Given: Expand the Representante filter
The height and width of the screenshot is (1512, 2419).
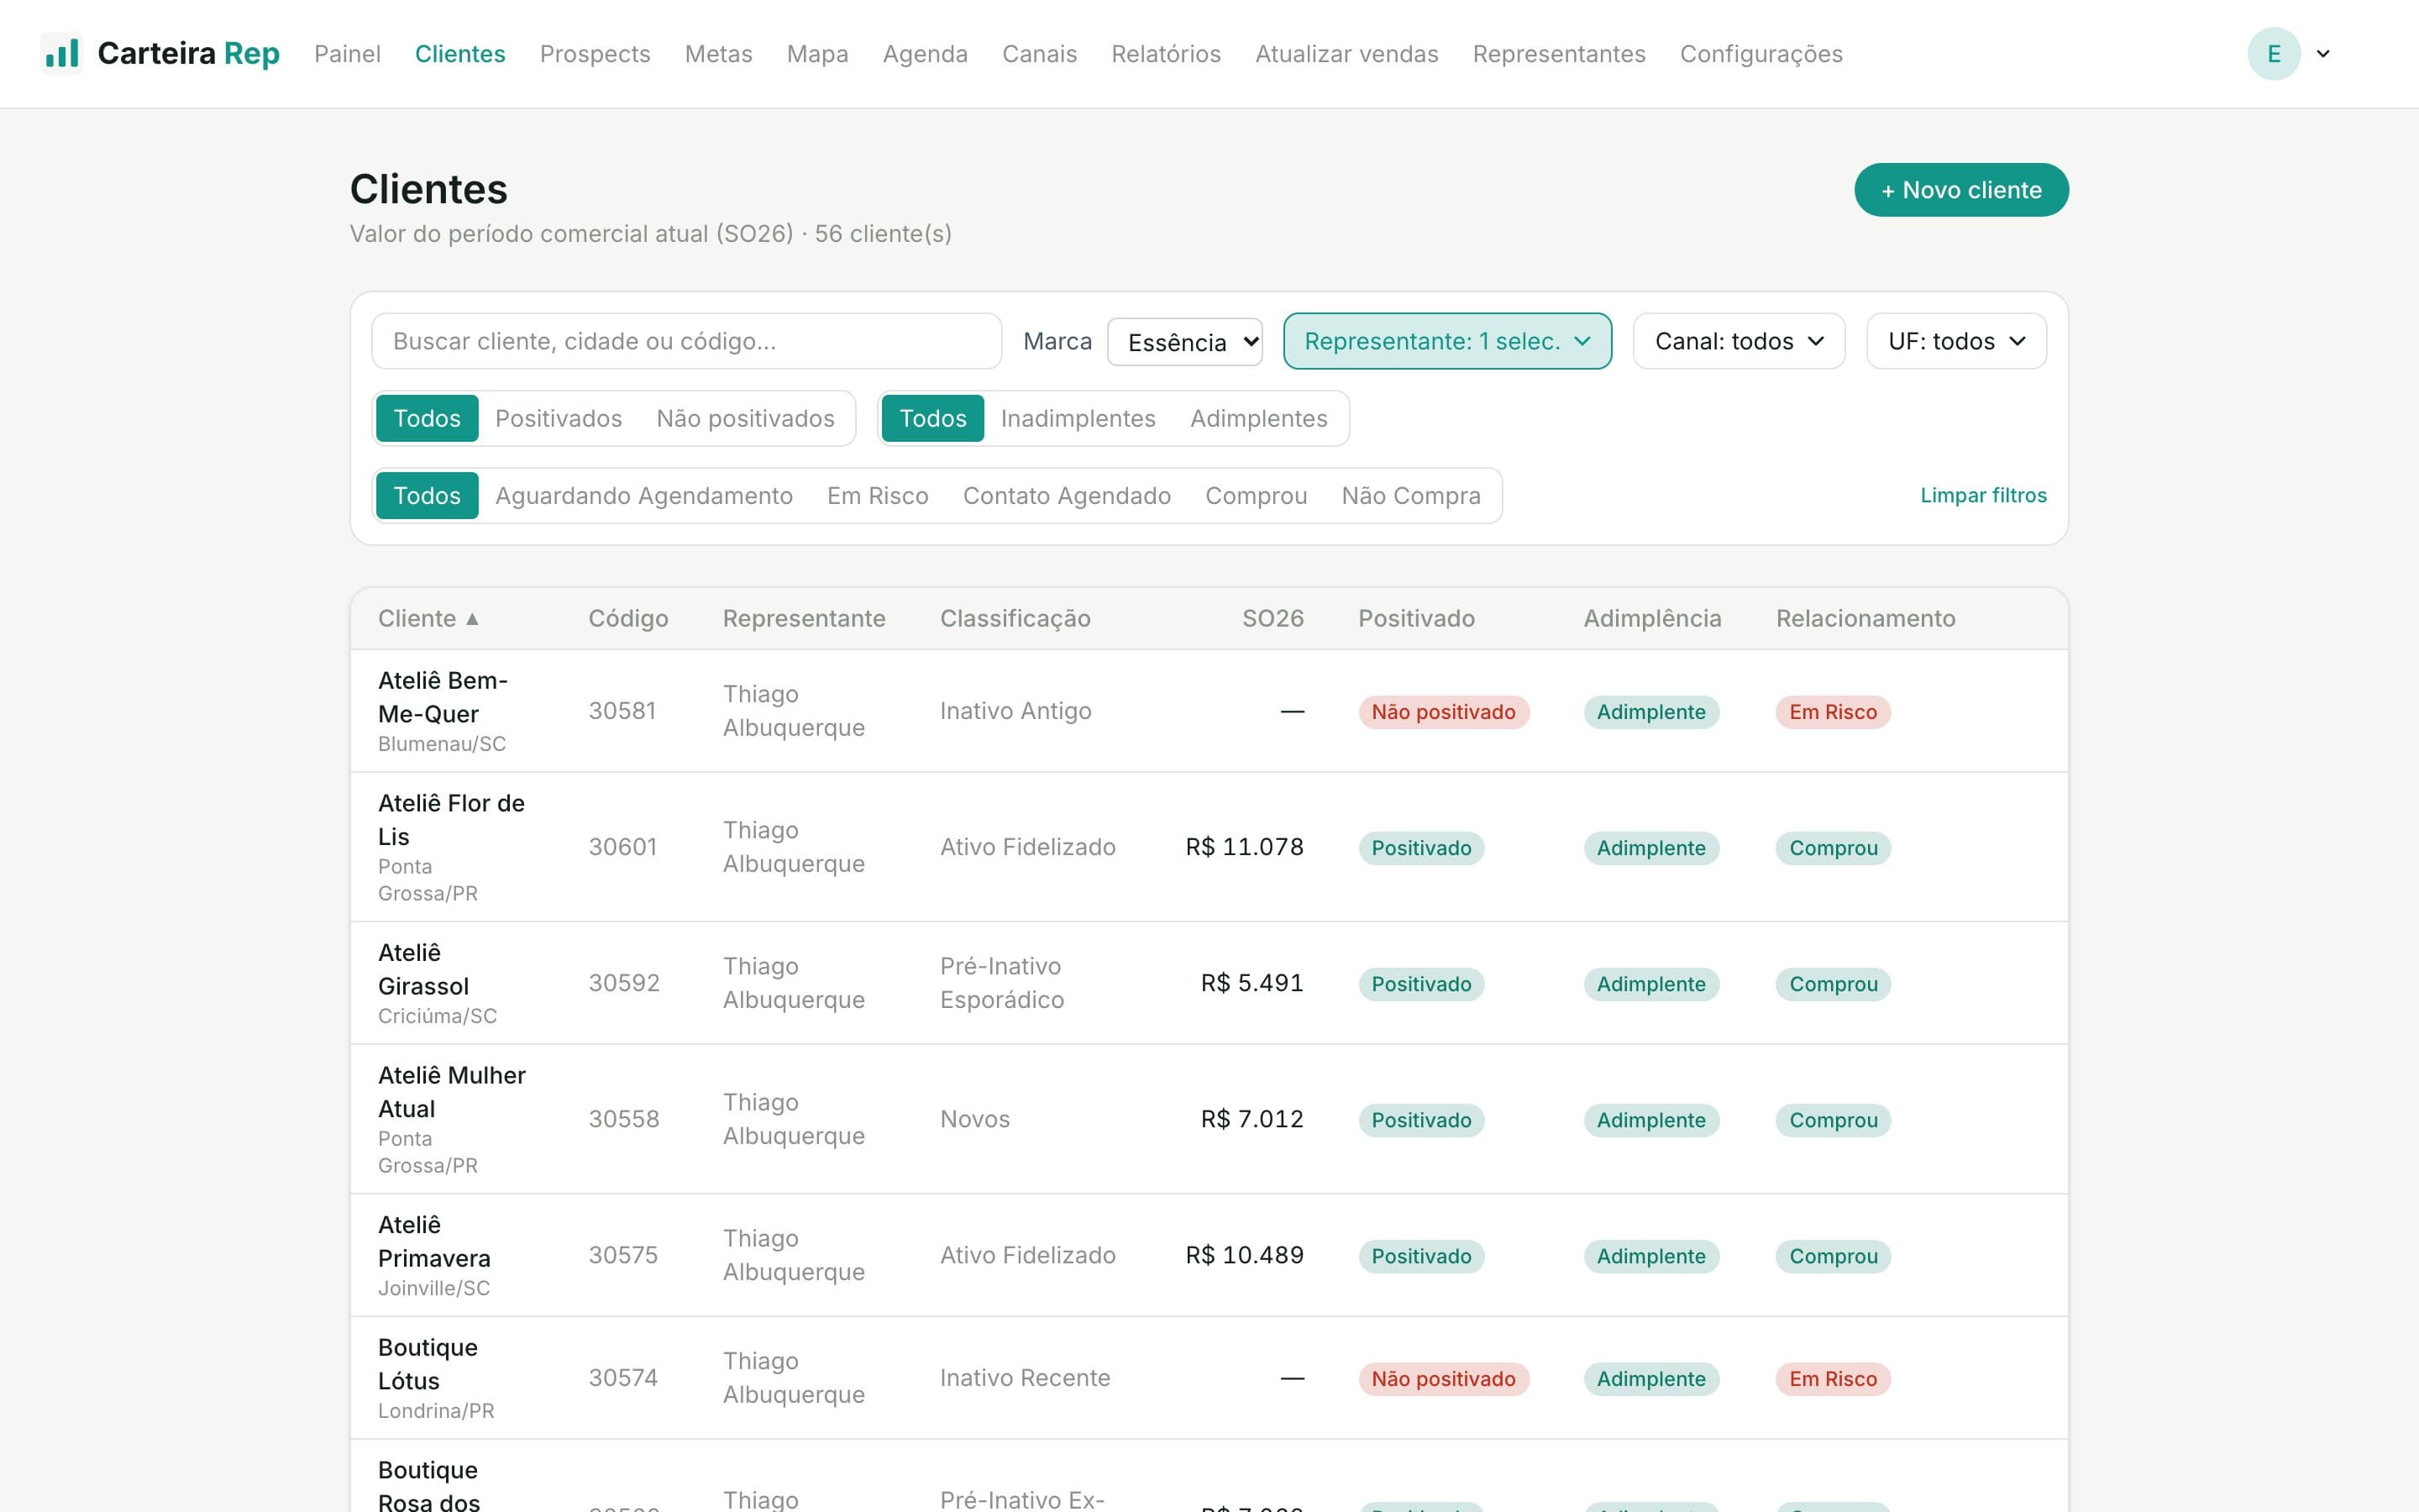Looking at the screenshot, I should pos(1446,341).
